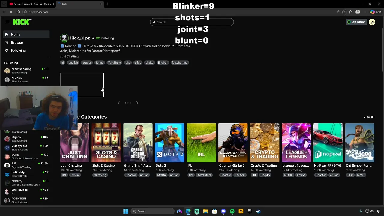This screenshot has height=216, width=384.
Task: Open the Kick_Clipz channel name link
Action: point(80,38)
